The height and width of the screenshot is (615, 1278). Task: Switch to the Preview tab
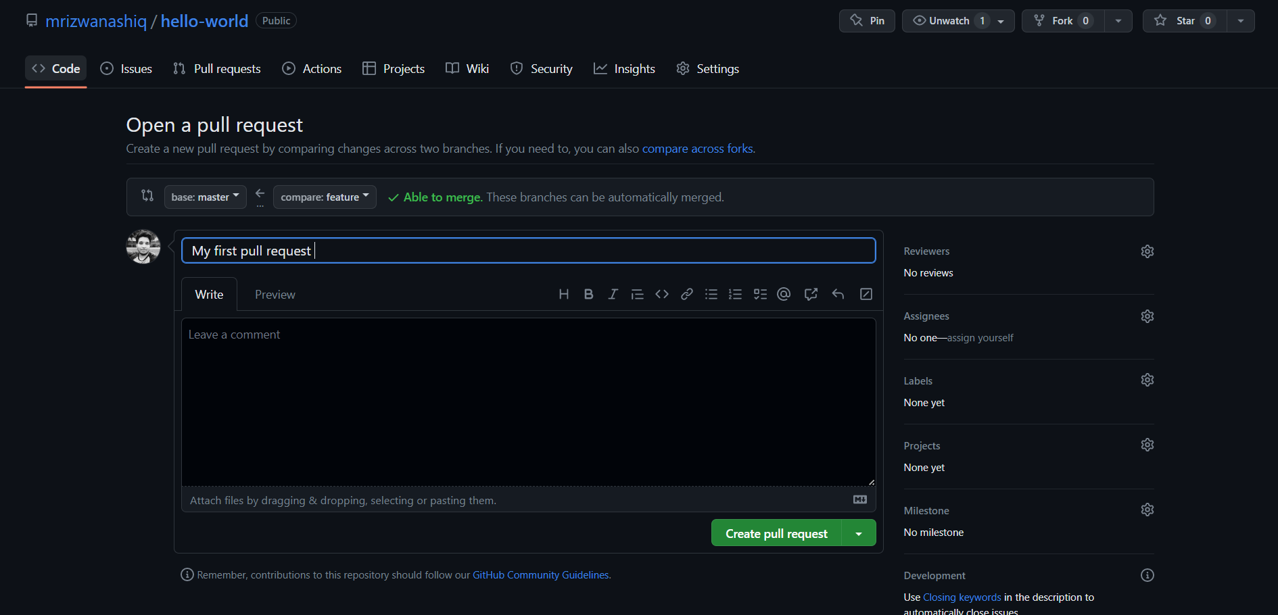[x=275, y=294]
